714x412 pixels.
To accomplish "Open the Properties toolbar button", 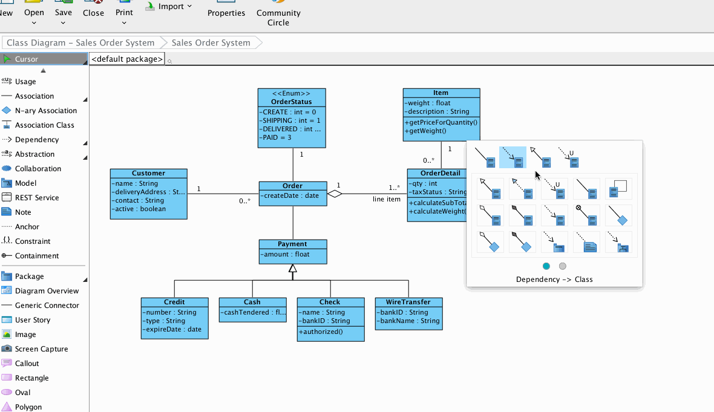I will (x=226, y=9).
